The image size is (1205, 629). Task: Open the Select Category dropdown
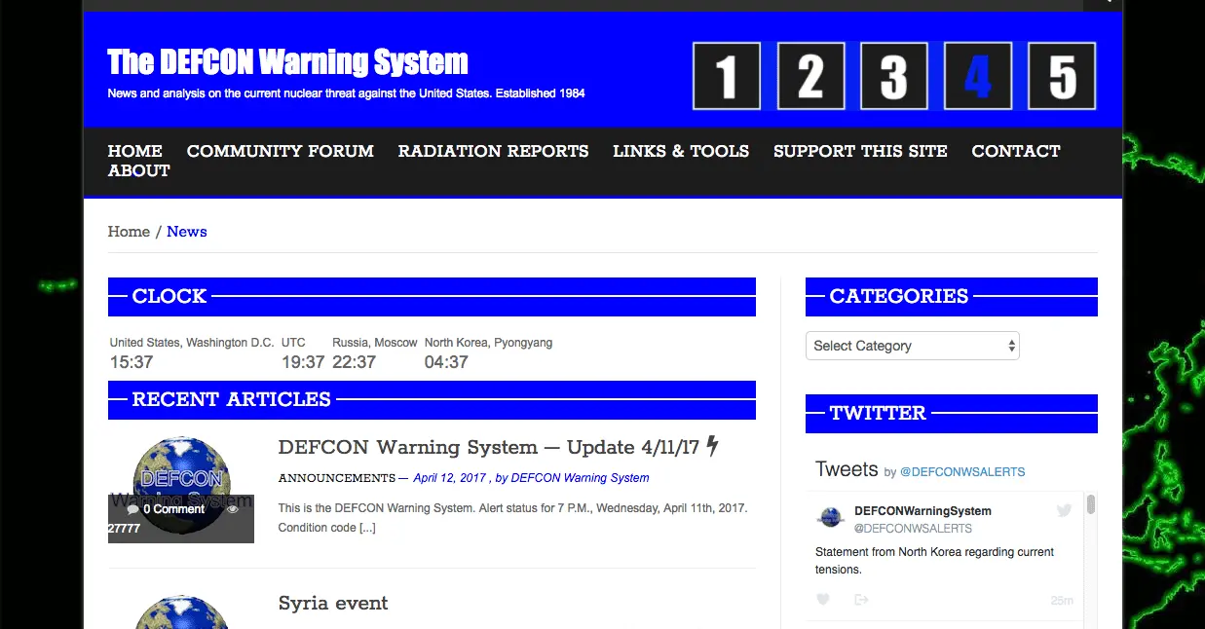click(x=912, y=346)
